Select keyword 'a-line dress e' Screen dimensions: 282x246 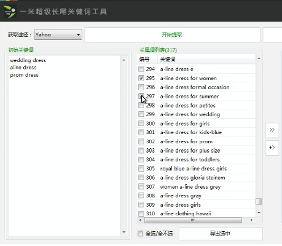coord(176,69)
